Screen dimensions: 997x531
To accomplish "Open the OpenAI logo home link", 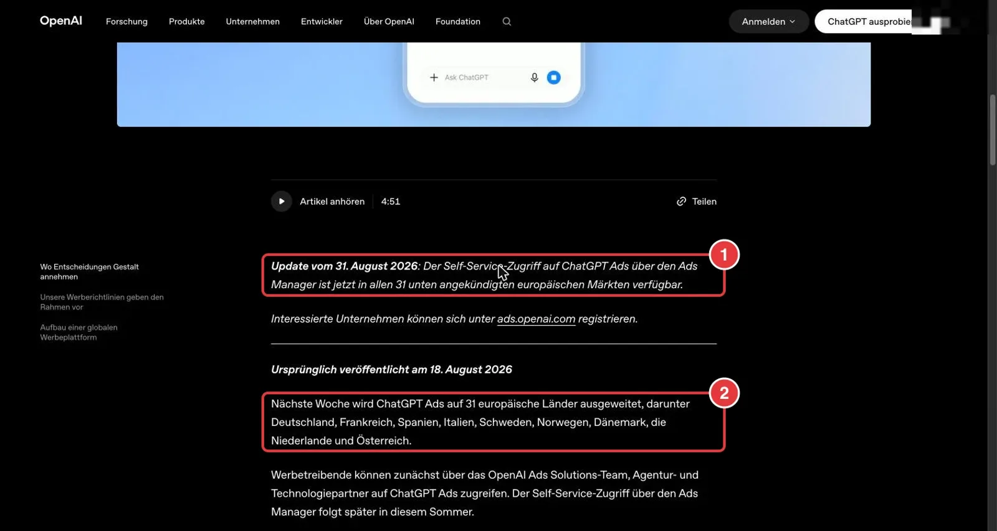I will [x=61, y=21].
